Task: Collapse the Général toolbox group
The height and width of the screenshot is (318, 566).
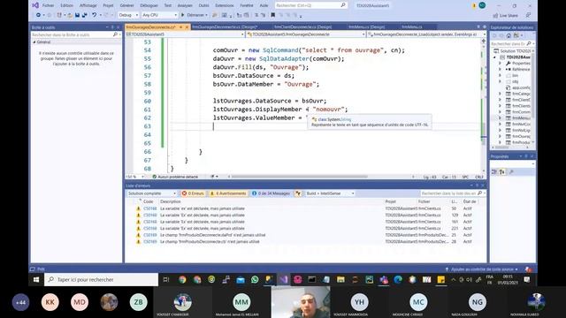Action: point(34,42)
